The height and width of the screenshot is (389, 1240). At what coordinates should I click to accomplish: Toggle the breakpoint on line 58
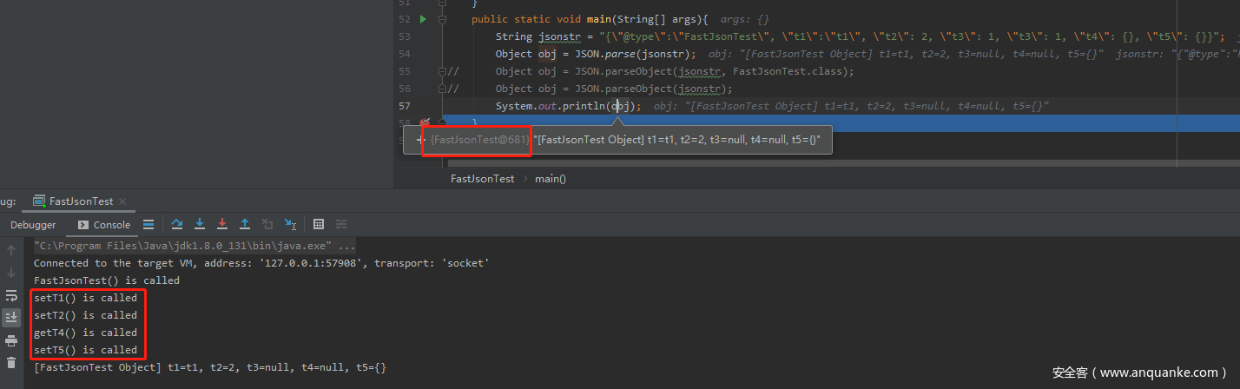click(425, 123)
